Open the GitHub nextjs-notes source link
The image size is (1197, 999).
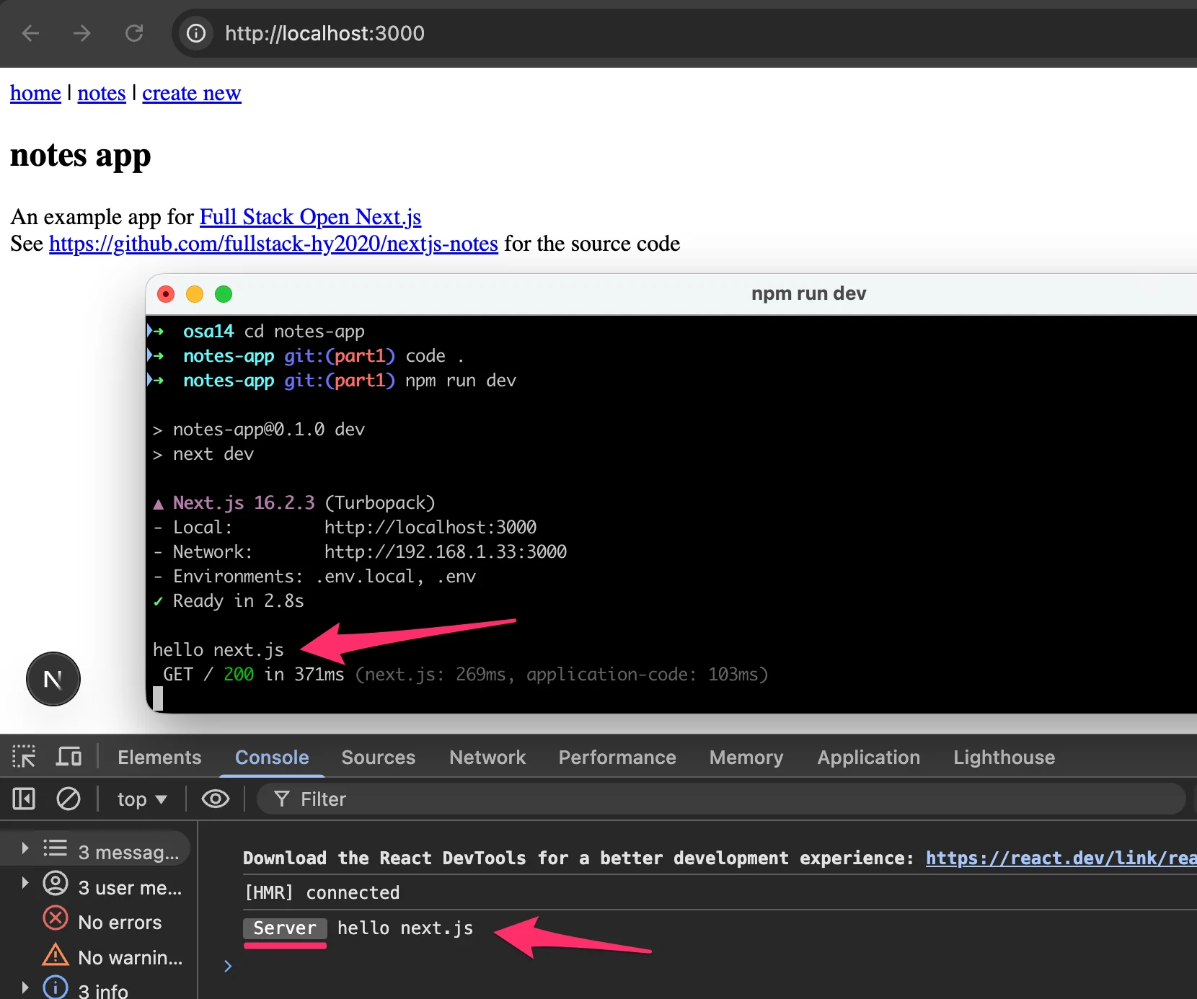(274, 244)
